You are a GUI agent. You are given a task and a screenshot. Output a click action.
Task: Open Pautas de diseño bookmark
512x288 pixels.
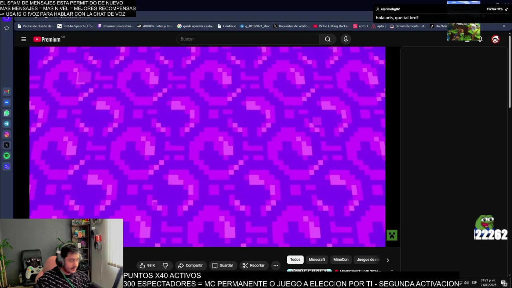[x=36, y=26]
